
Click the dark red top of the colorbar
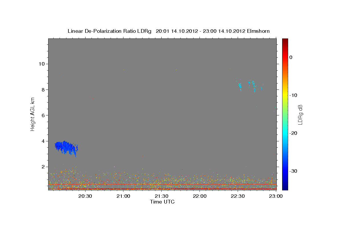click(x=285, y=41)
